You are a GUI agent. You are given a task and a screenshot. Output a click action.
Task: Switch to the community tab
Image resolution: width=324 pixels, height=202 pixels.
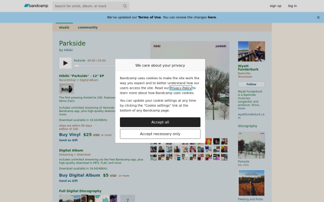click(x=87, y=27)
